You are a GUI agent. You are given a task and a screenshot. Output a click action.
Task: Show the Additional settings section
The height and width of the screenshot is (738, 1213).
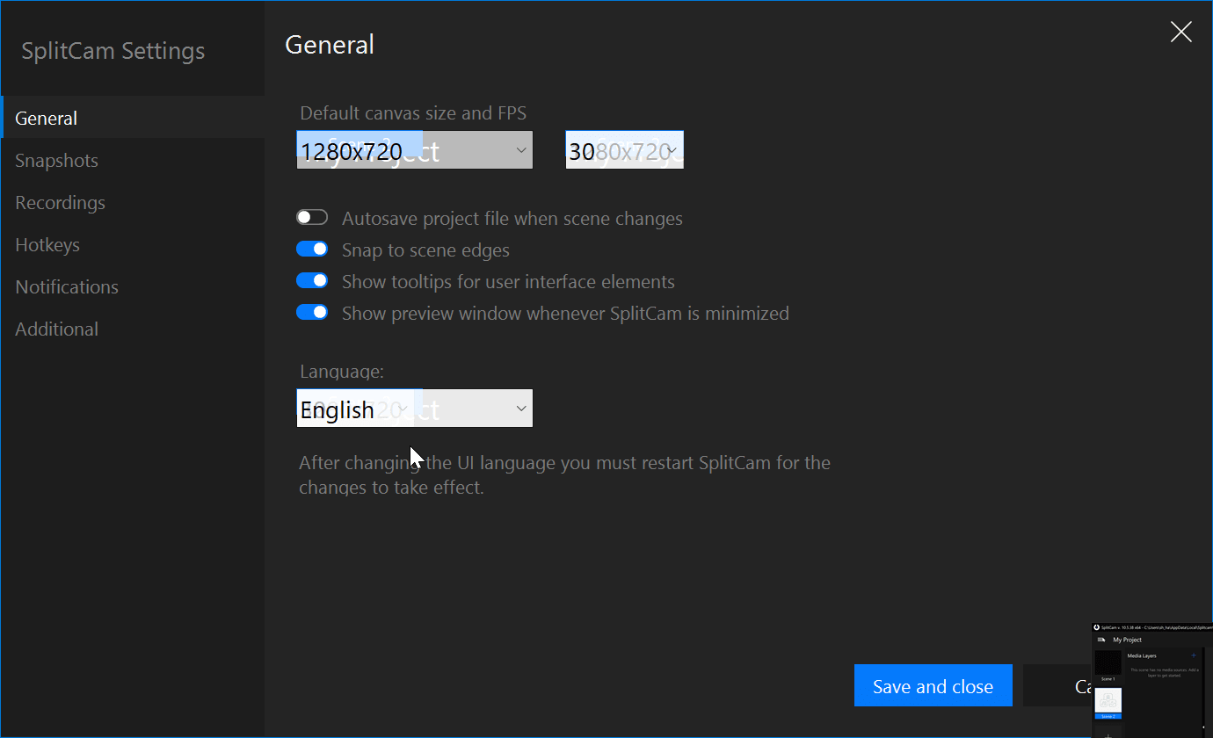tap(56, 329)
